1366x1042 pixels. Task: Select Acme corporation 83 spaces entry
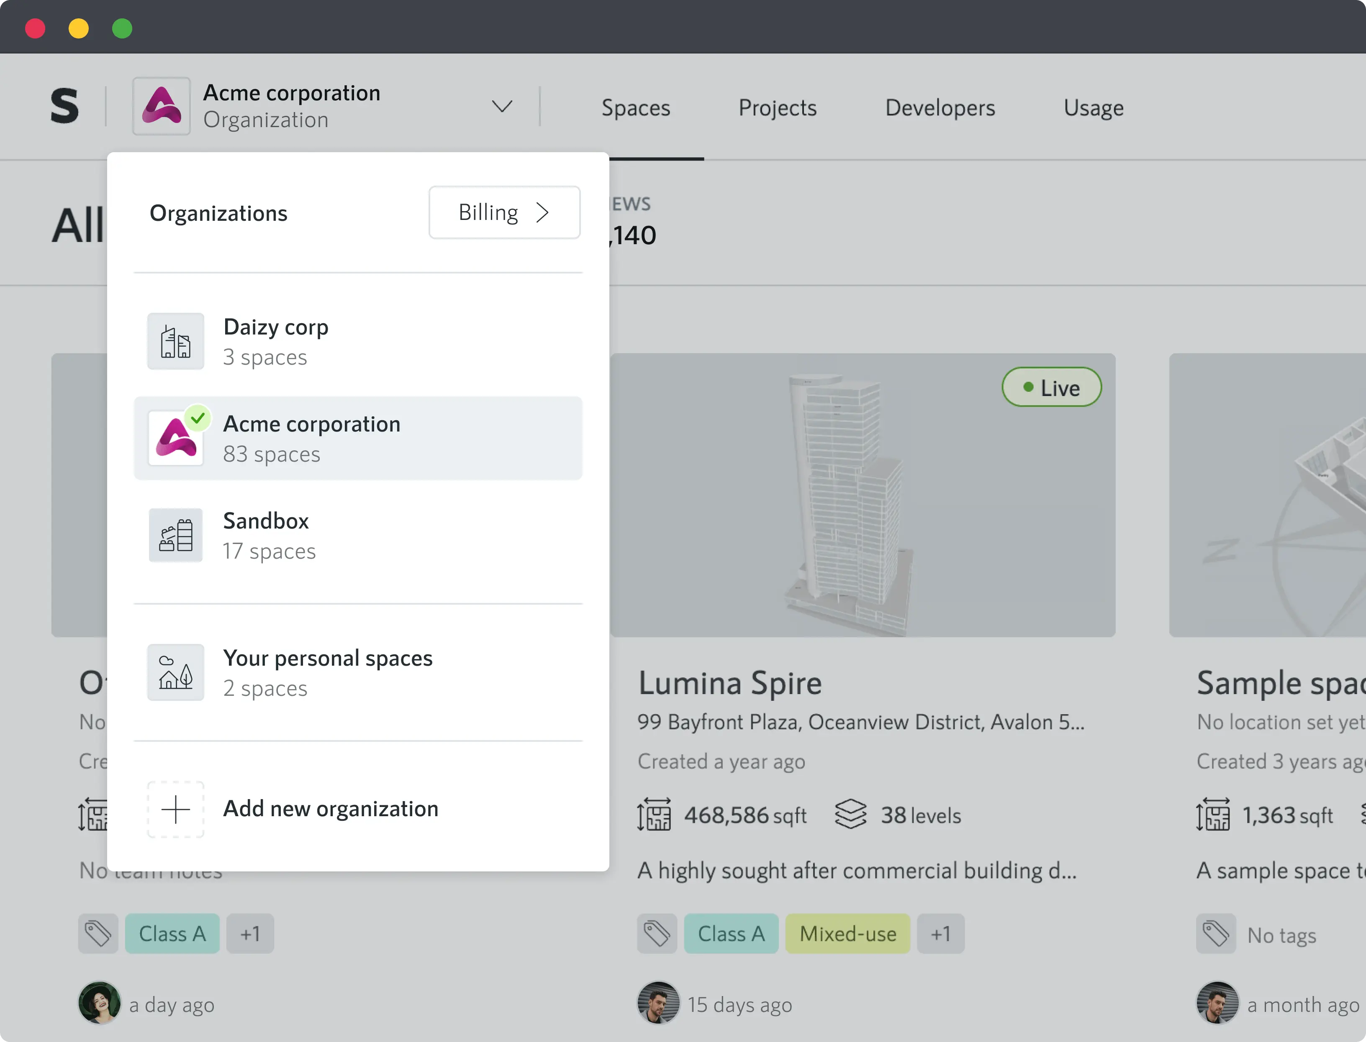358,438
